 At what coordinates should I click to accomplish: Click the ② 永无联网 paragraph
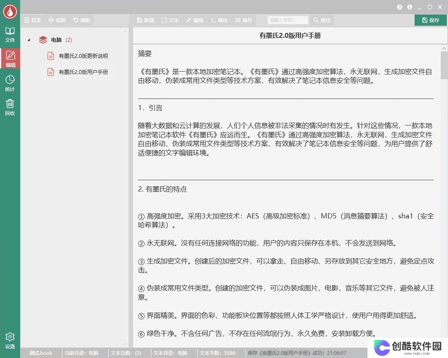(267, 243)
